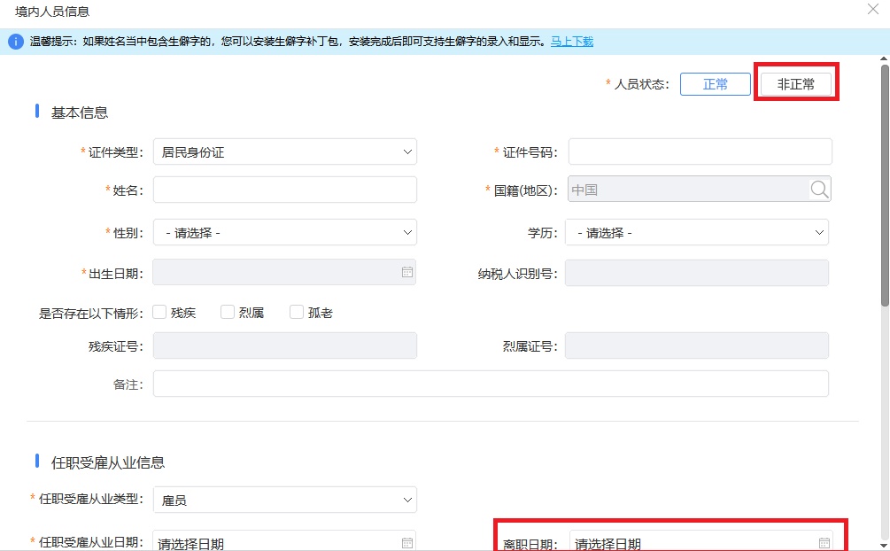890x551 pixels.
Task: Check the 残疾 checkbox
Action: click(x=160, y=312)
